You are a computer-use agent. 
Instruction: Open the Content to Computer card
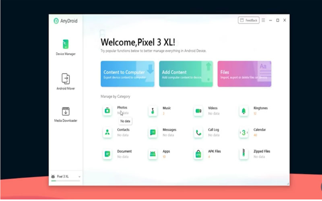pos(128,74)
